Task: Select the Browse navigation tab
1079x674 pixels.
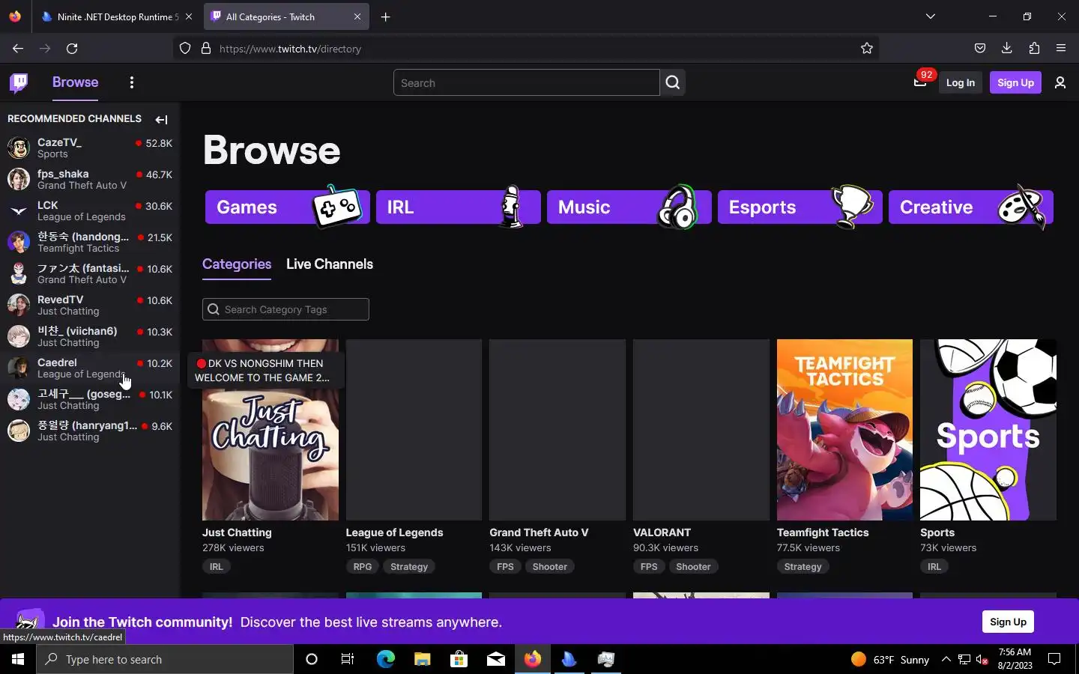Action: (x=75, y=82)
